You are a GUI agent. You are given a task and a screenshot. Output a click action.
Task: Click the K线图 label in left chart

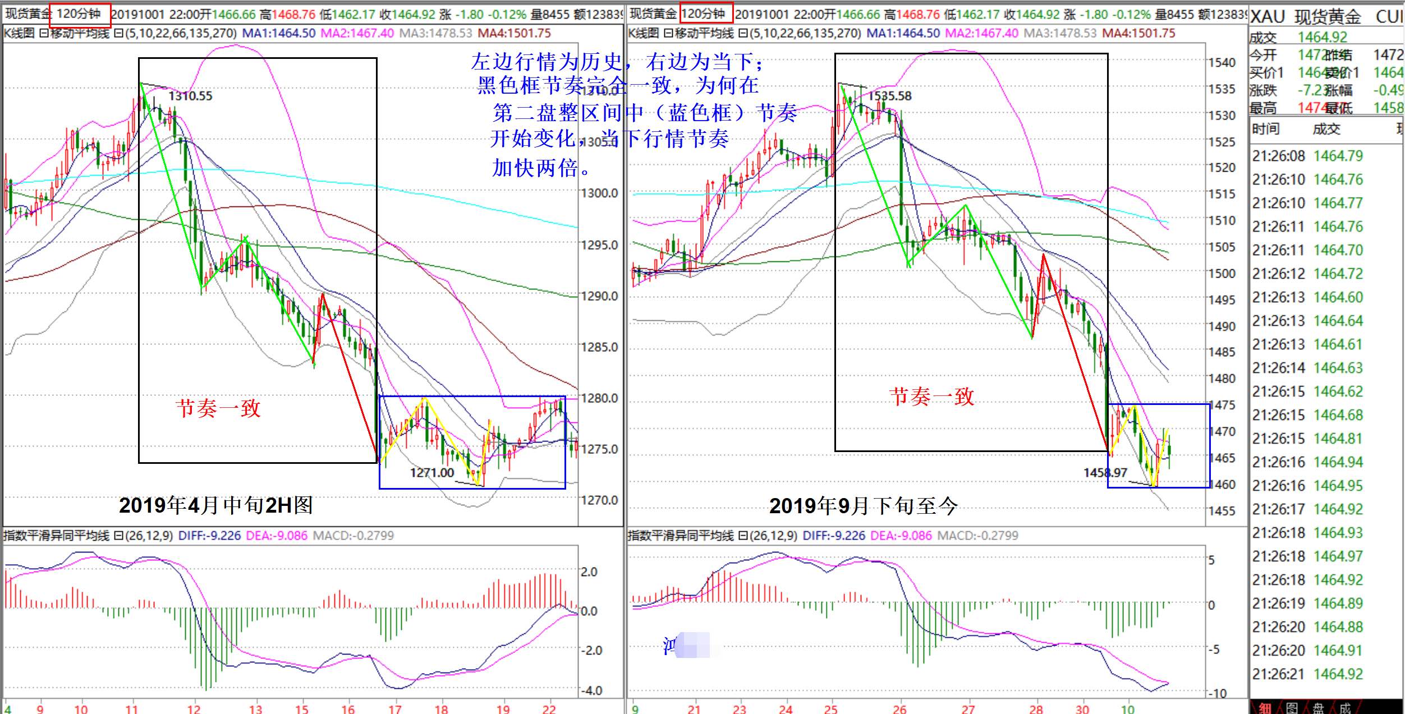(19, 34)
